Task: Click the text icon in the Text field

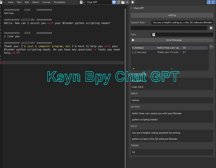Action: click(154, 35)
